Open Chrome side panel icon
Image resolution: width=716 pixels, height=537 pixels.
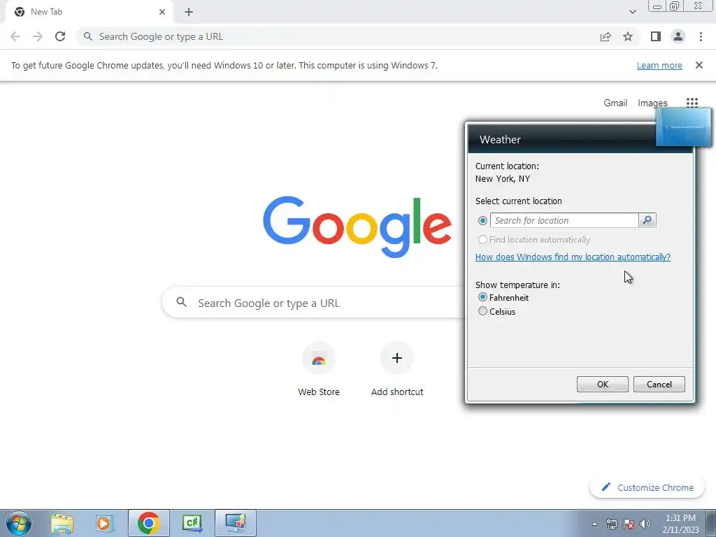pos(656,36)
